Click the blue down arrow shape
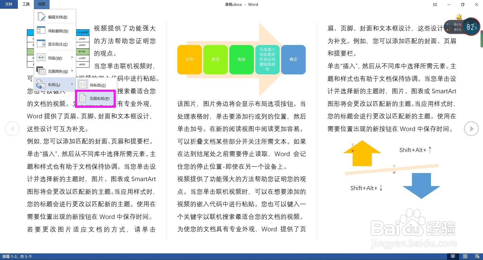483x260 pixels. [x=421, y=185]
